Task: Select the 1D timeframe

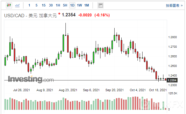Action: pos(72,5)
